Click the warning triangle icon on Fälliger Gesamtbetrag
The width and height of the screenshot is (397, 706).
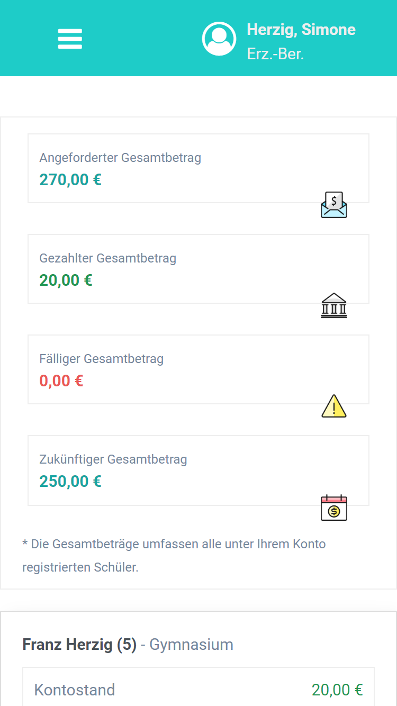click(x=333, y=405)
